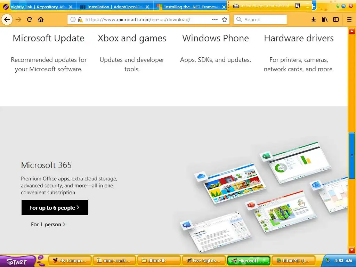356x267 pixels.
Task: Click 'For printers, cameras, network cards' text
Action: (299, 64)
